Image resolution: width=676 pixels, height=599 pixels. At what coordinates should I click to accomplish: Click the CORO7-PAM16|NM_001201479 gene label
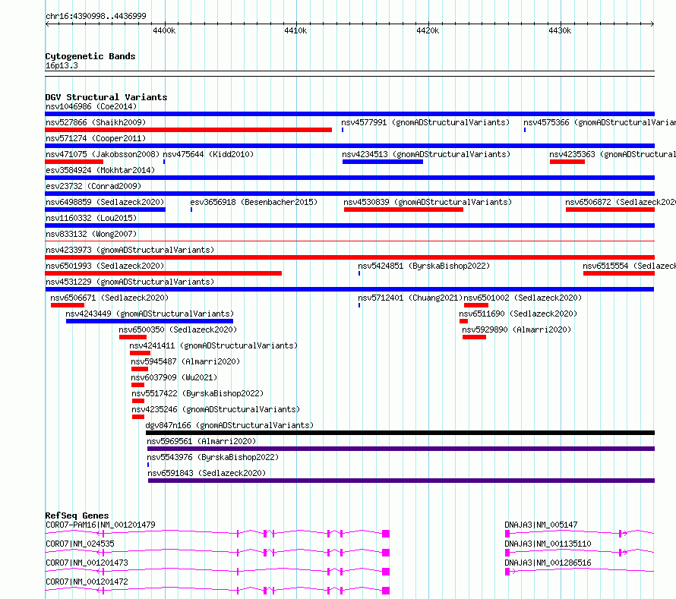point(100,525)
